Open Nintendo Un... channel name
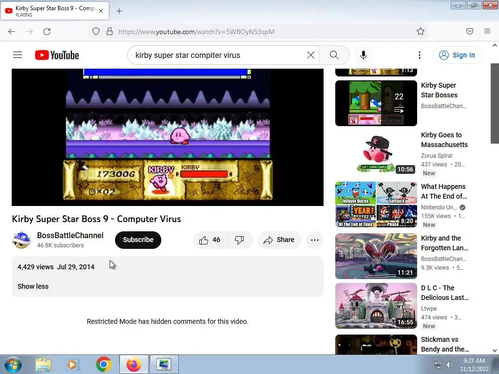499x374 pixels. (439, 207)
